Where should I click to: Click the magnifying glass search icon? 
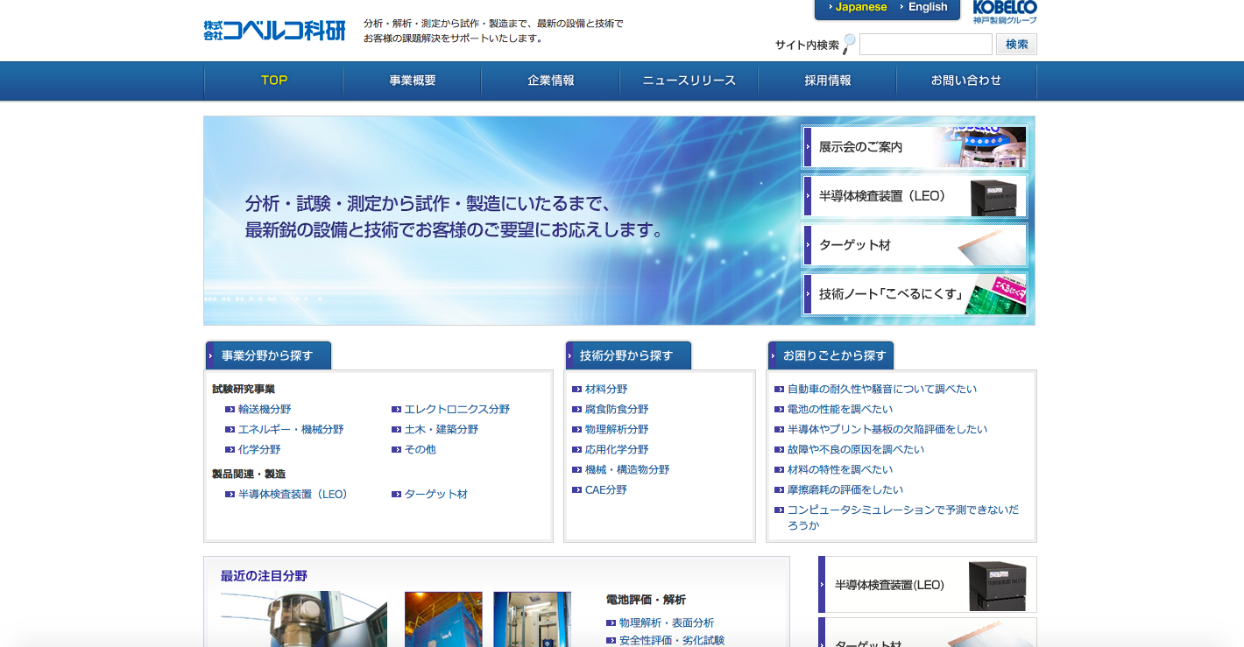pos(849,45)
